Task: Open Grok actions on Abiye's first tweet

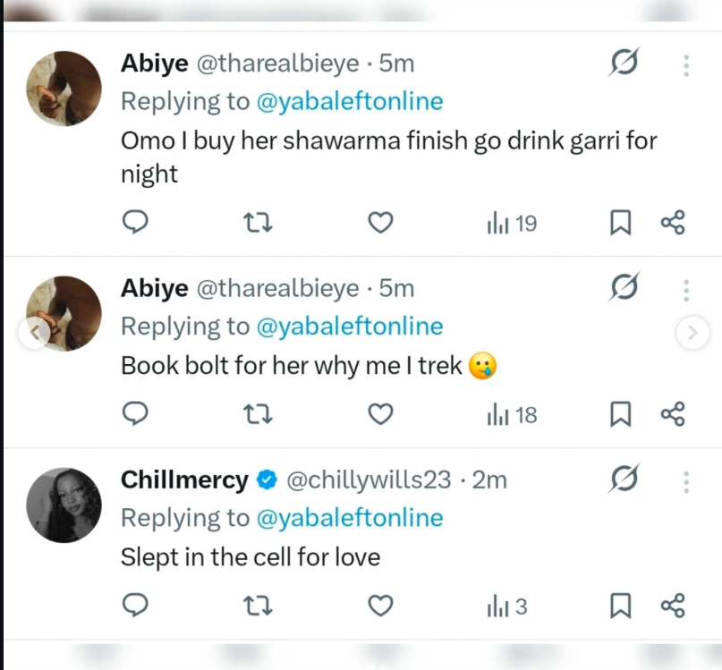Action: tap(624, 63)
